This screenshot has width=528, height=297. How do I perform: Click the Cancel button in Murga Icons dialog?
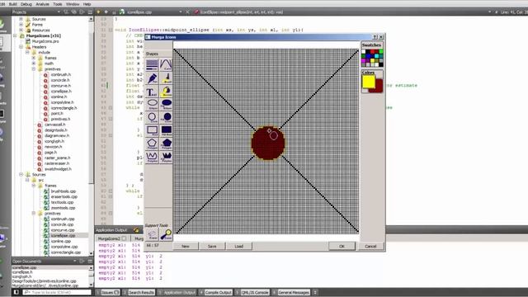click(x=370, y=246)
